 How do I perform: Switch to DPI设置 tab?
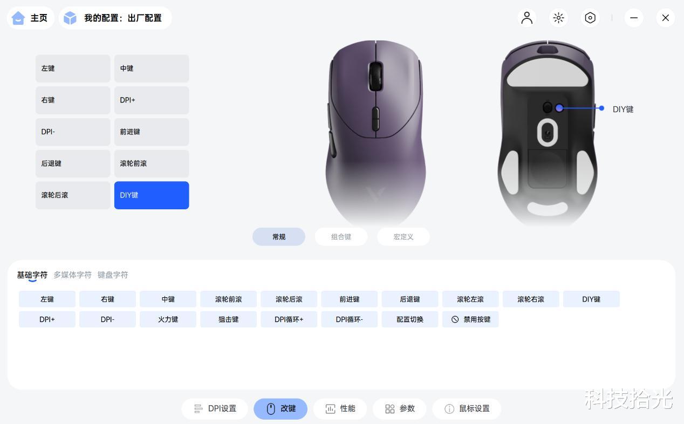(x=215, y=409)
